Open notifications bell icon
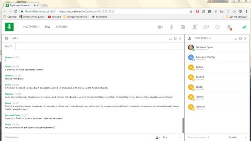251x141 pixels. [x=229, y=27]
